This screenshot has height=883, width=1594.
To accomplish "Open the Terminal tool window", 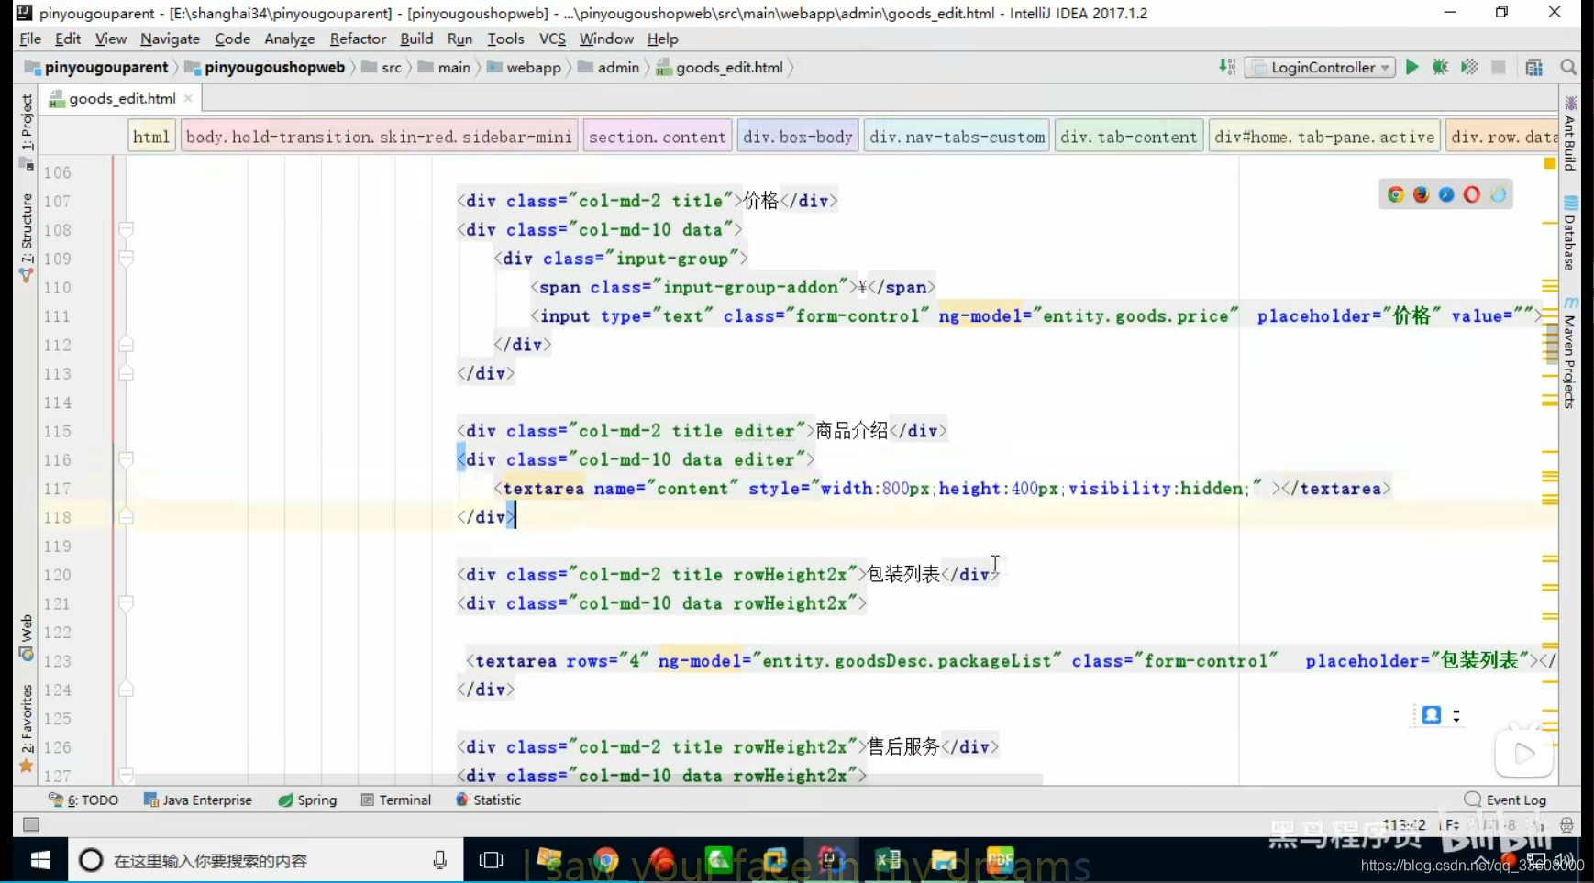I will tap(396, 800).
